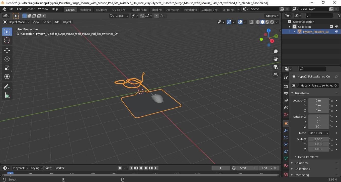Switch to the Shading workspace tab
This screenshot has height=182, width=341.
click(156, 9)
